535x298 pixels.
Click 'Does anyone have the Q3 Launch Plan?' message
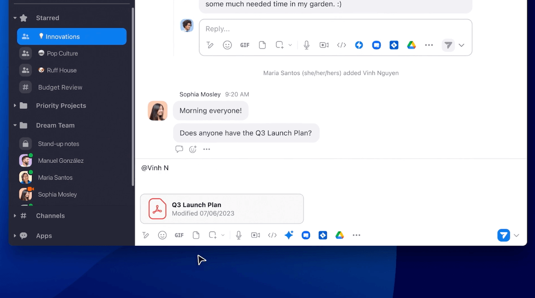246,133
